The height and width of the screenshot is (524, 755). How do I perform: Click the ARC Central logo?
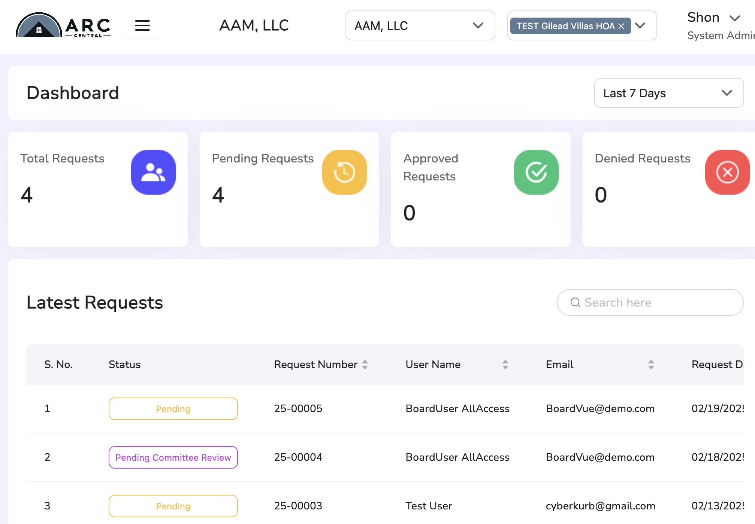[x=63, y=25]
